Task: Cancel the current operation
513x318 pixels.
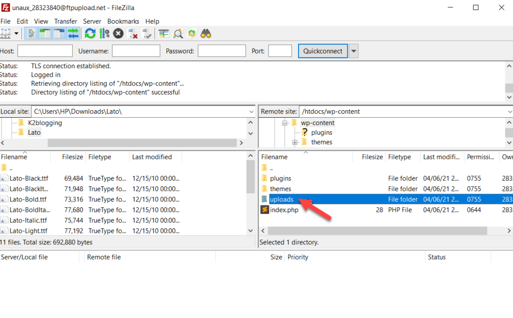Action: tap(118, 34)
